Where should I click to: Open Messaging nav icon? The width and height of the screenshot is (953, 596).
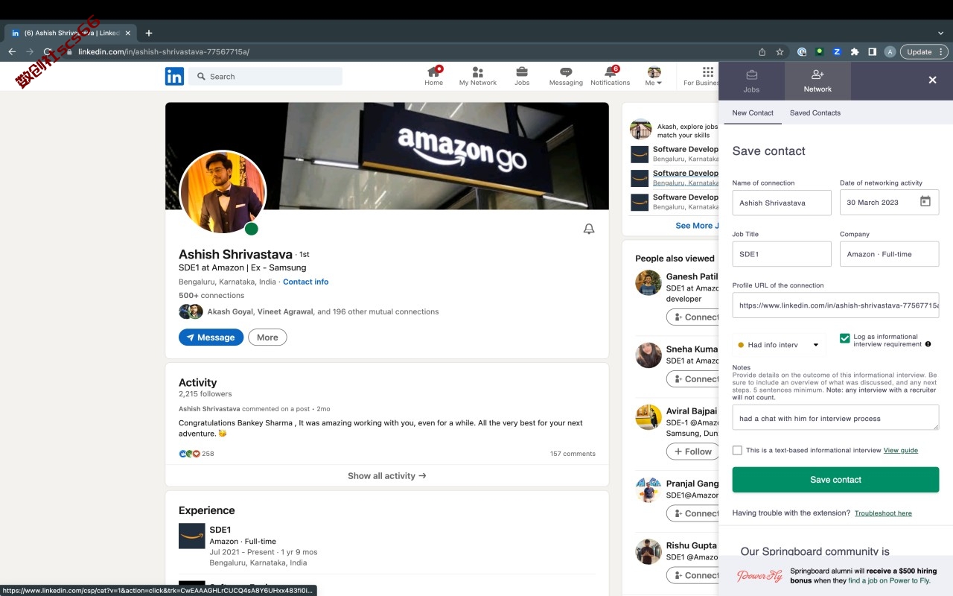pyautogui.click(x=566, y=76)
